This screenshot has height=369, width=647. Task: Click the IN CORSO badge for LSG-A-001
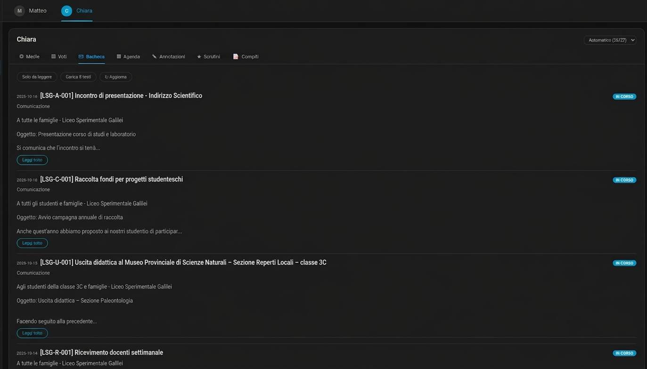pos(624,96)
